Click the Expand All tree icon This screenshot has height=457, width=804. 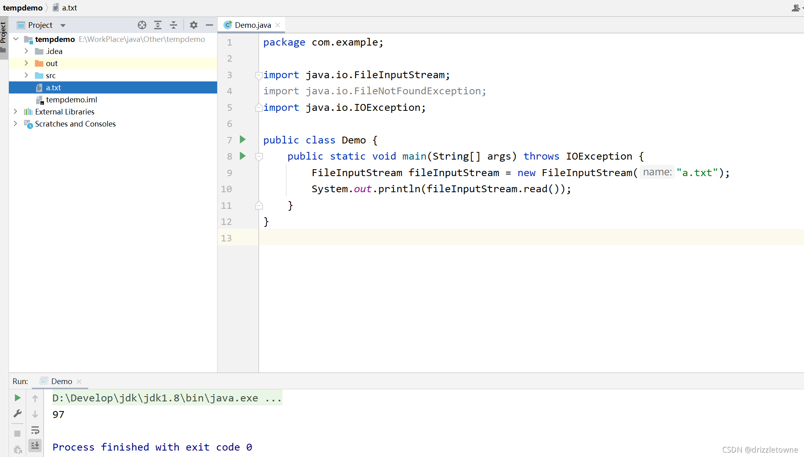tap(158, 25)
